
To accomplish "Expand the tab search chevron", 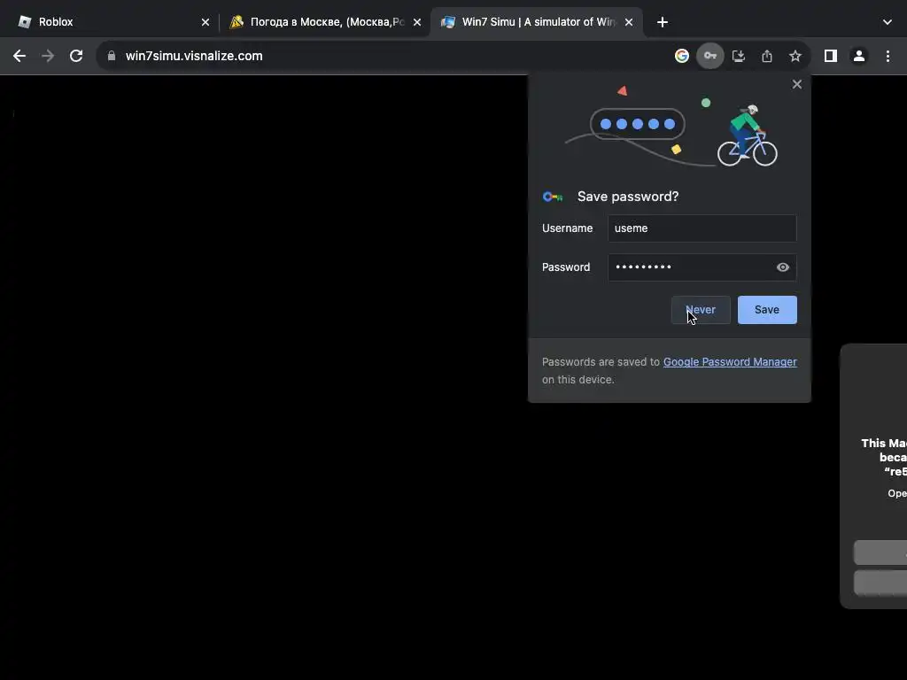I will pos(888,22).
